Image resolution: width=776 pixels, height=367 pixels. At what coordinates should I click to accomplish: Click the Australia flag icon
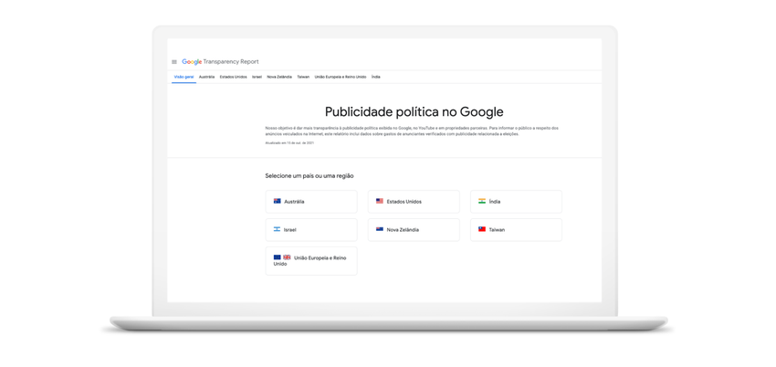[x=278, y=201]
